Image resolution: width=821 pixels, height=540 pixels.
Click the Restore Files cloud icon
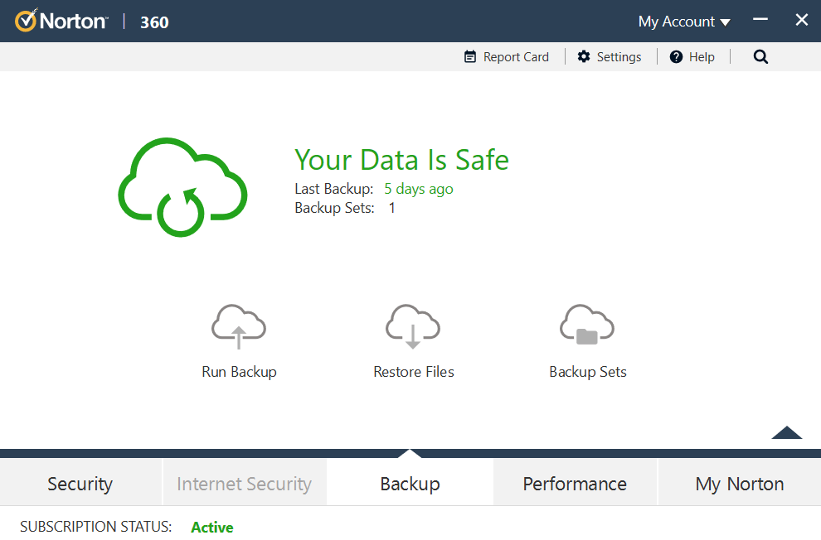pyautogui.click(x=413, y=325)
